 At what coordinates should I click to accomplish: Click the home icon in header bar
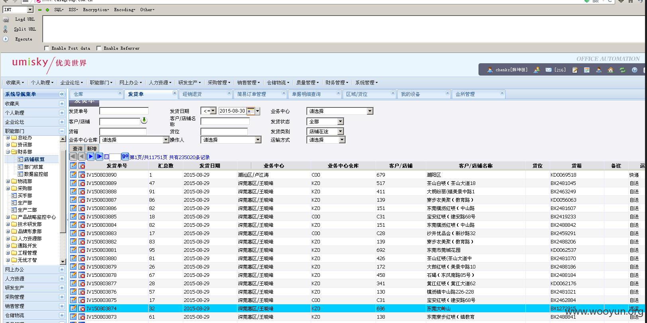click(610, 70)
